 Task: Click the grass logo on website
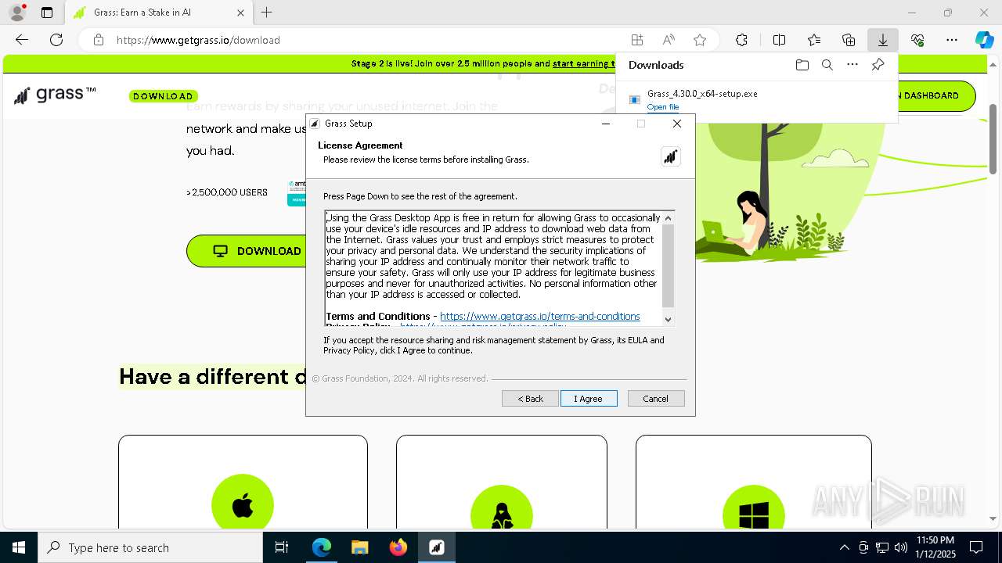coord(55,95)
